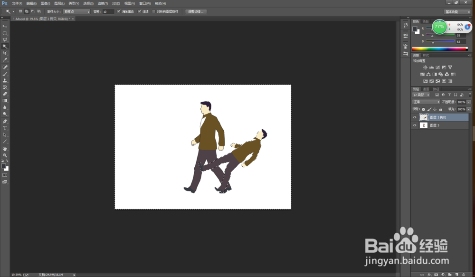Select the Crop tool

[x=5, y=53]
